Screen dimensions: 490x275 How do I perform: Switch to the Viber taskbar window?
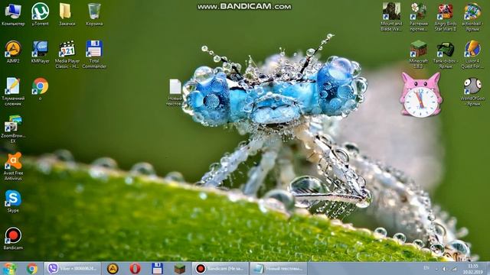tap(73, 268)
